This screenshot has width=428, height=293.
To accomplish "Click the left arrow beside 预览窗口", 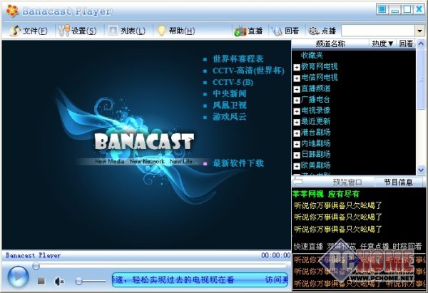I will click(x=297, y=181).
